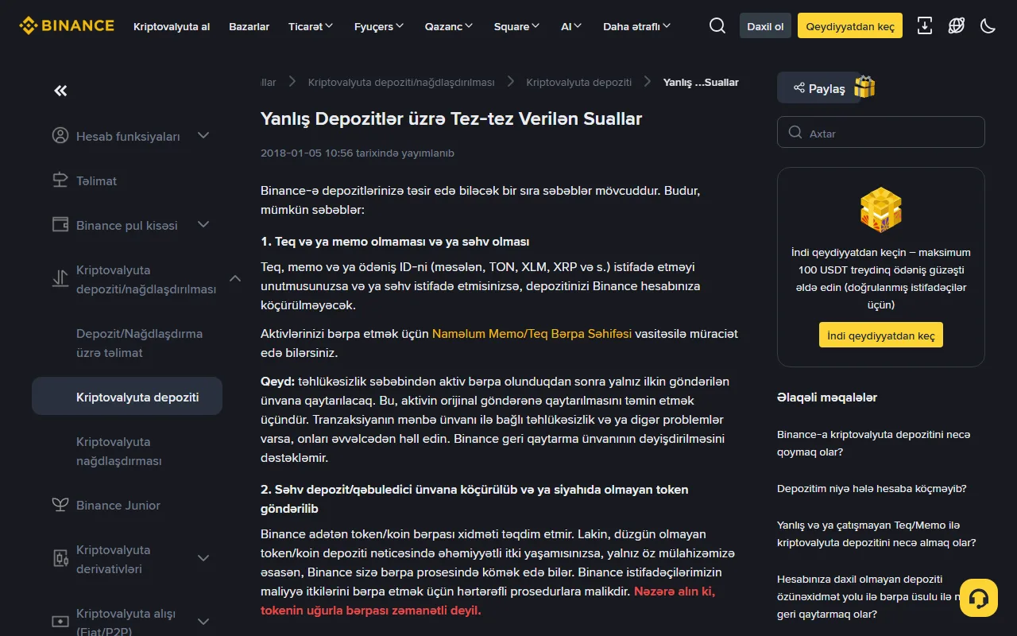Collapse Kriptovalyuta depoziti/nağdlaşdırılması section chevron
The height and width of the screenshot is (636, 1017).
tap(235, 278)
